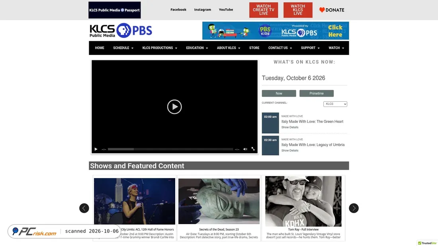
Task: Click the 02:30 am time block
Action: pyautogui.click(x=270, y=145)
